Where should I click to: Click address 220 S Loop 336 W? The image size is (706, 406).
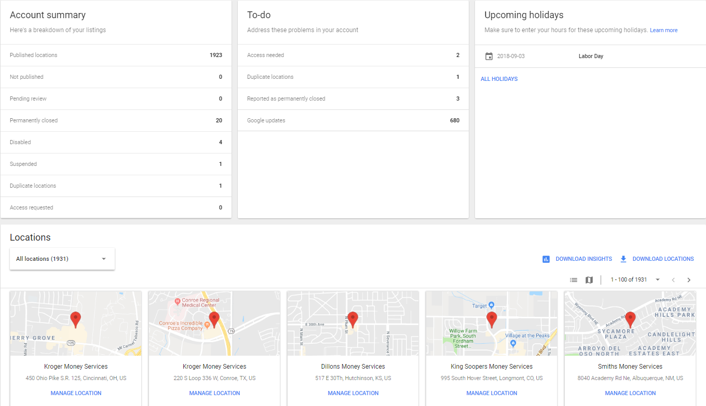coord(214,379)
